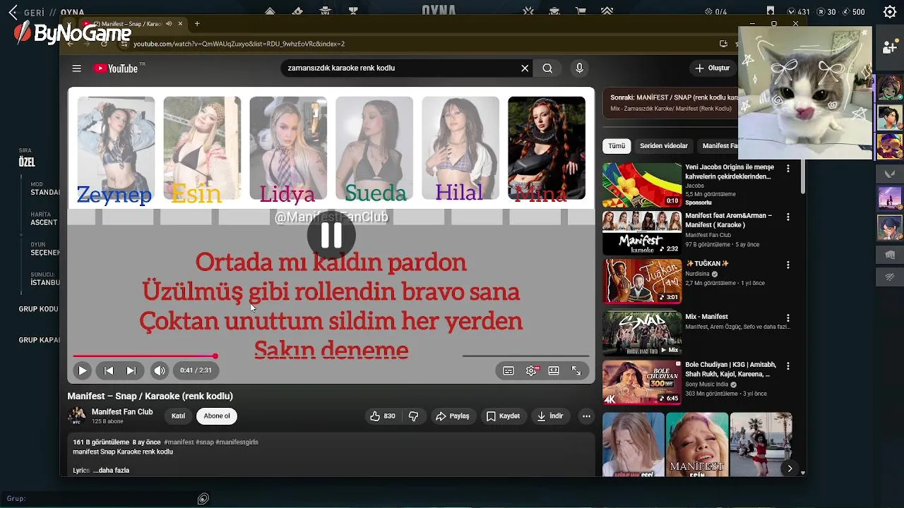
Task: Show more Shorts with the right chevron
Action: 790,468
